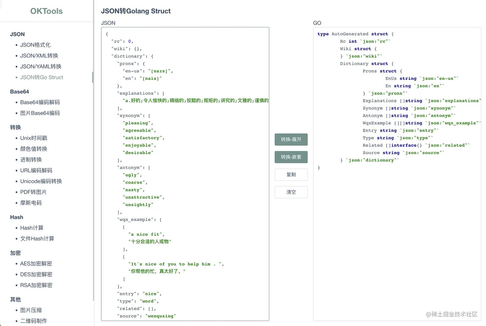The height and width of the screenshot is (326, 486).
Task: Clear the editors with 清空
Action: pyautogui.click(x=291, y=192)
